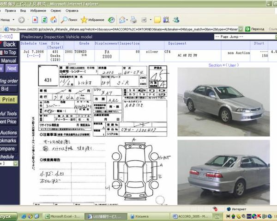Click the blocked pop-up status bar icon
277x221 pixels.
(x=215, y=209)
